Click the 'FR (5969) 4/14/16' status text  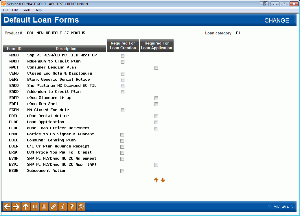point(280,207)
